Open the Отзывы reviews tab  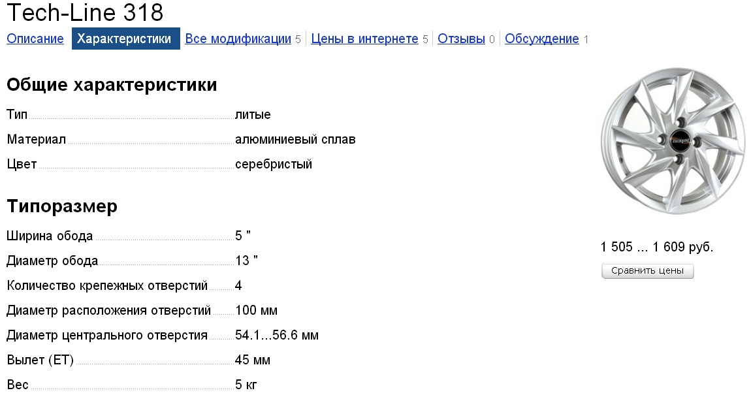tap(461, 39)
